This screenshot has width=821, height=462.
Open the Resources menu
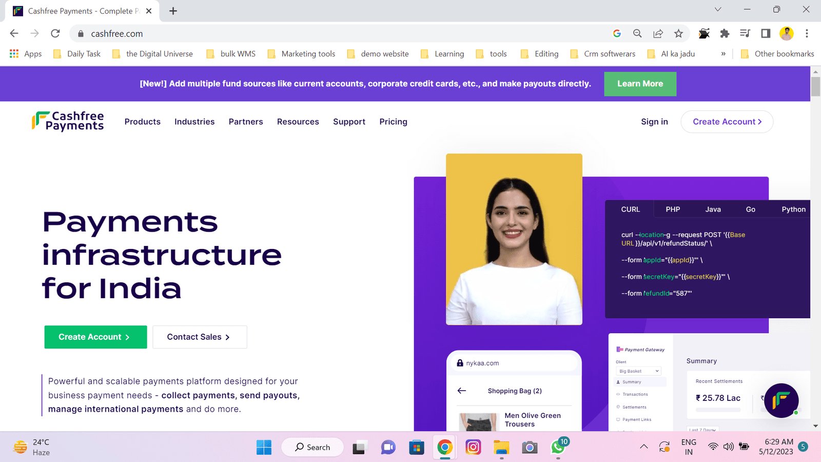[x=298, y=122]
